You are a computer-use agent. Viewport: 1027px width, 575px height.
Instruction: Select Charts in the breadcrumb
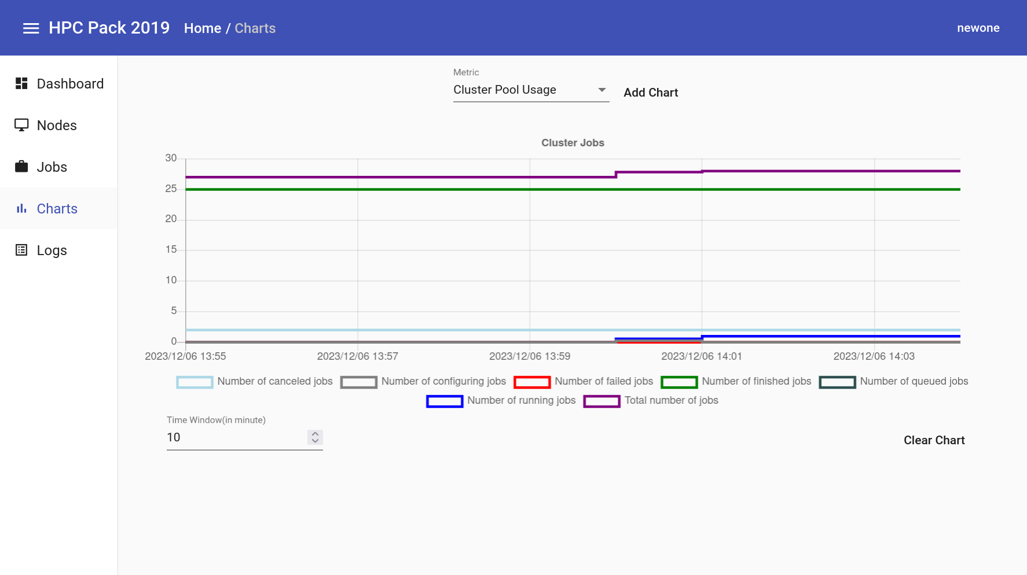pyautogui.click(x=255, y=28)
